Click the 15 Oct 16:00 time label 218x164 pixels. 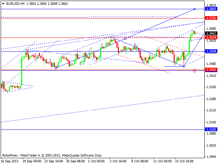[x=184, y=161]
